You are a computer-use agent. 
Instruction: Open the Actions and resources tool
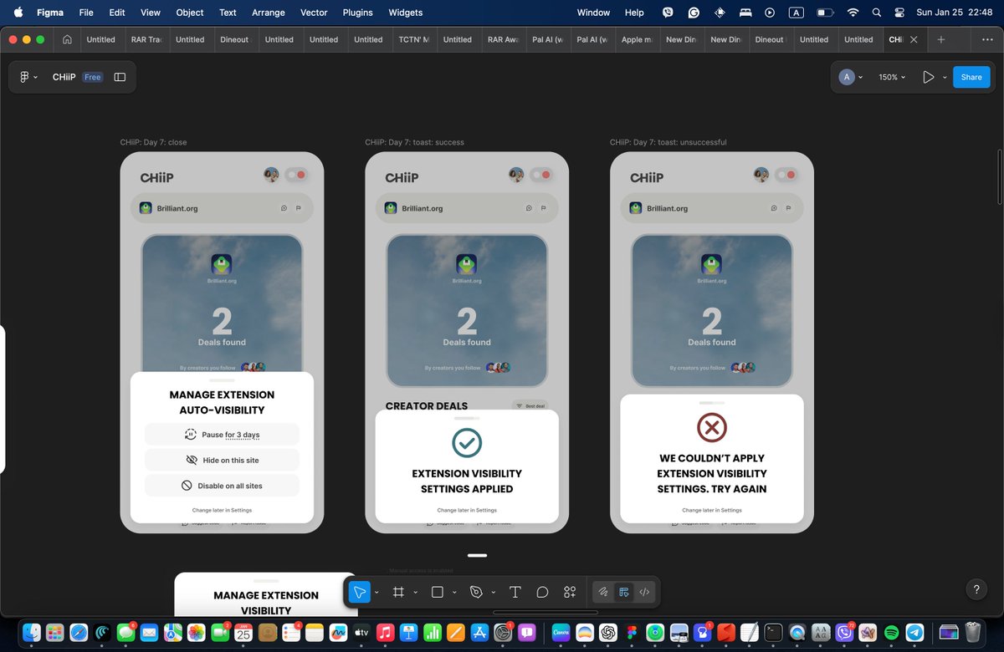[570, 592]
